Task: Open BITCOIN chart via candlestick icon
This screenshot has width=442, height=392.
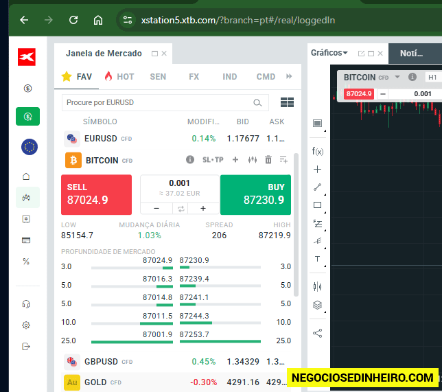Action: point(253,160)
